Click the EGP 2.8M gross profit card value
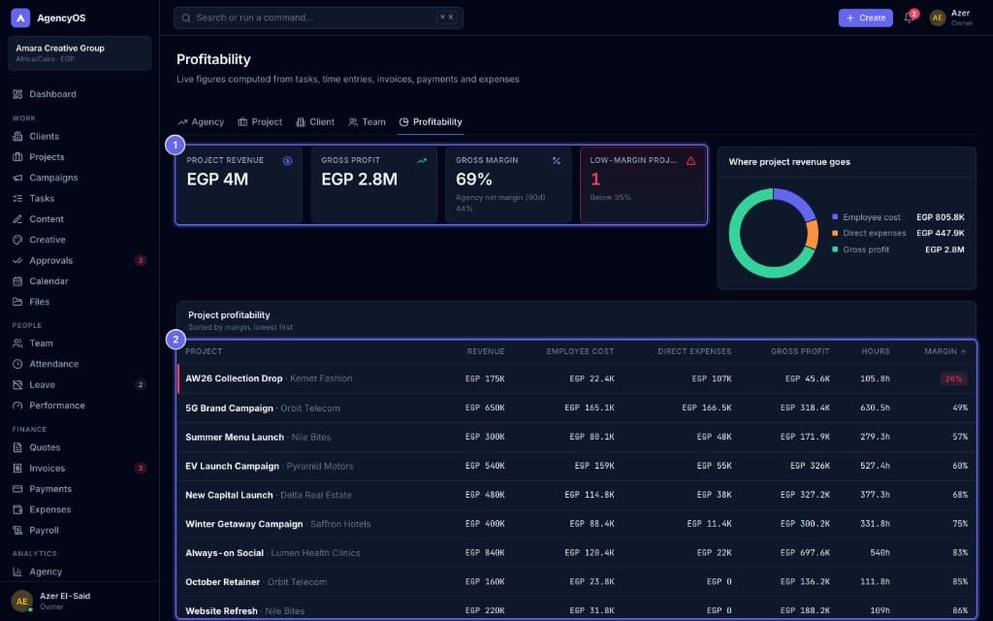The height and width of the screenshot is (621, 993). [359, 180]
